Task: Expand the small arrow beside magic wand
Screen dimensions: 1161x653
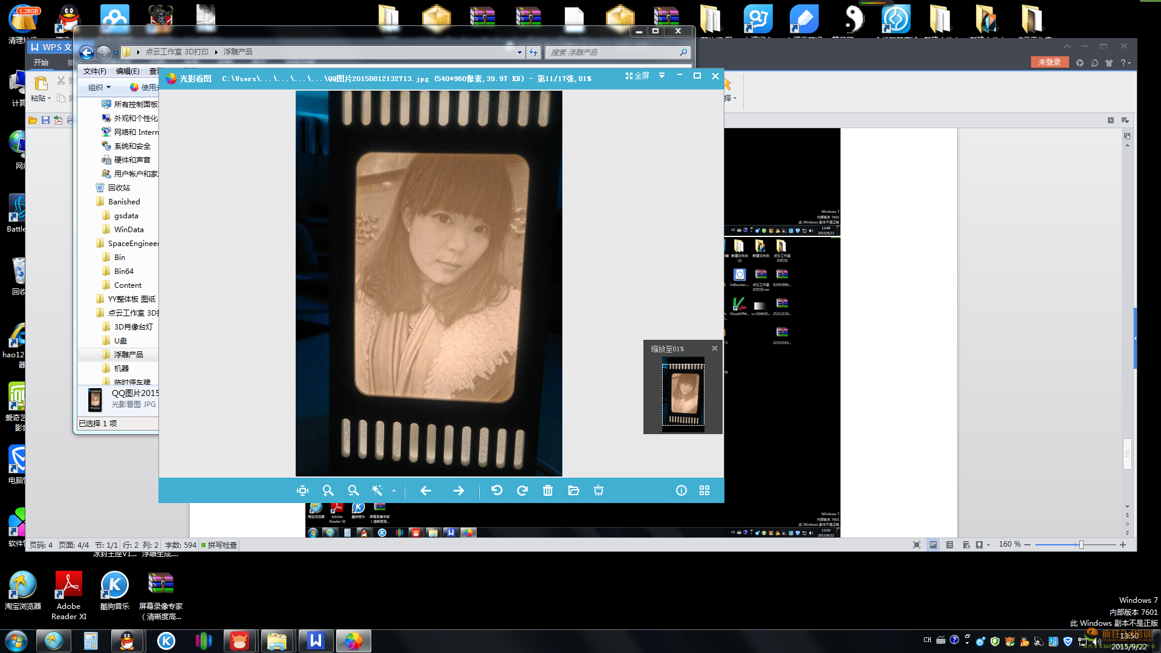Action: [394, 491]
